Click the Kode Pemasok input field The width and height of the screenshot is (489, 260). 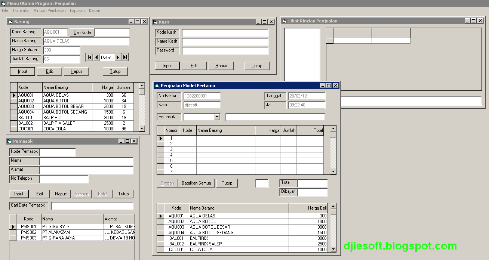click(58, 152)
